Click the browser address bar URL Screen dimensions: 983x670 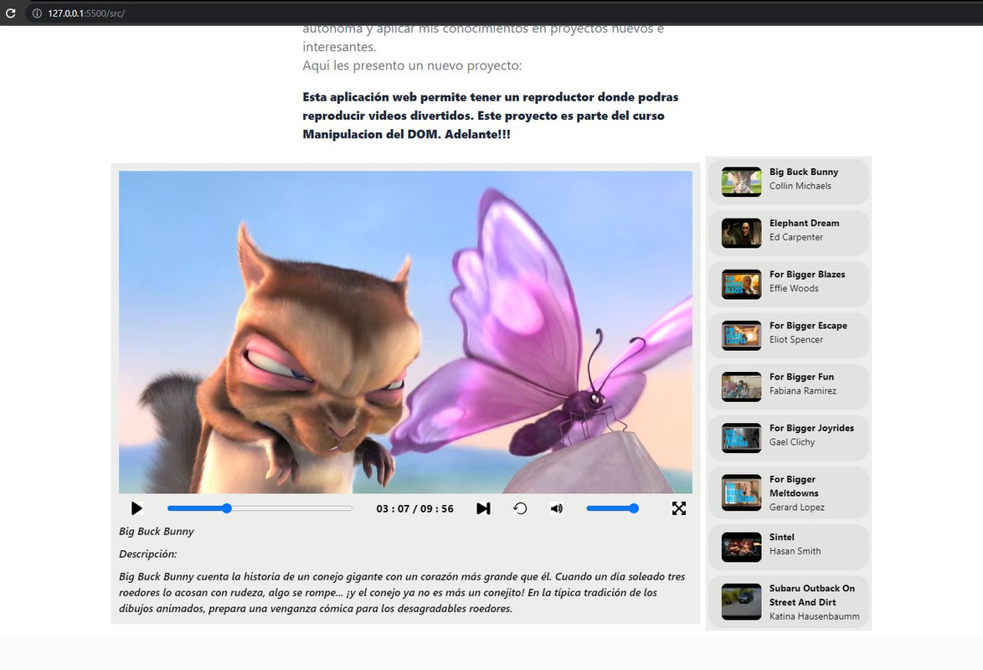pos(86,13)
